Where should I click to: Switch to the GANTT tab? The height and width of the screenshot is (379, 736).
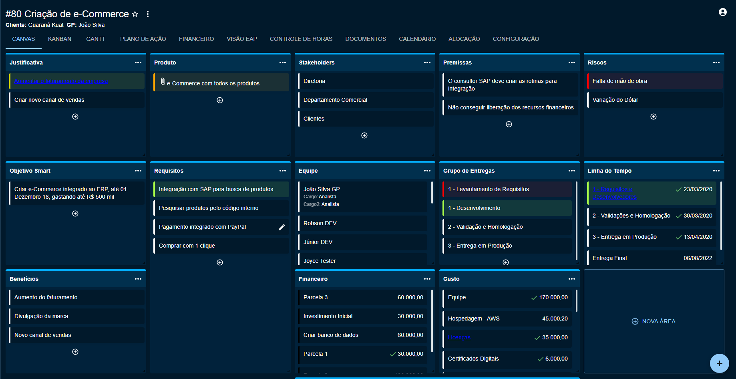click(96, 39)
